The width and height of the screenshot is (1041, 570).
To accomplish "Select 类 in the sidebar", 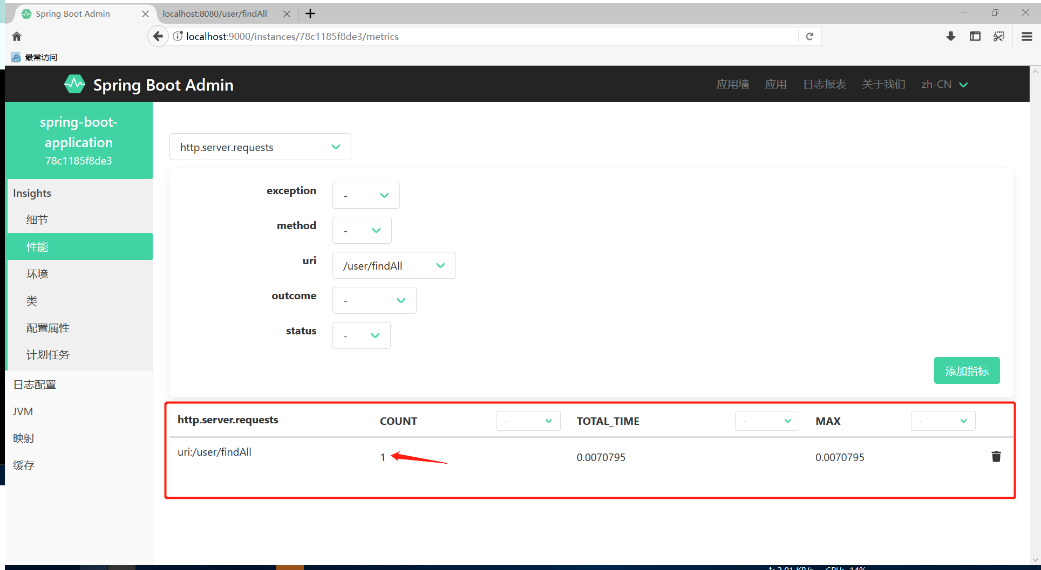I will (80, 300).
